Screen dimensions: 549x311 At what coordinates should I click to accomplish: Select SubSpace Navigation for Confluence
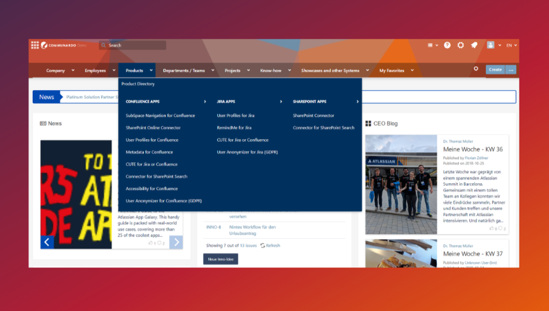click(x=160, y=115)
